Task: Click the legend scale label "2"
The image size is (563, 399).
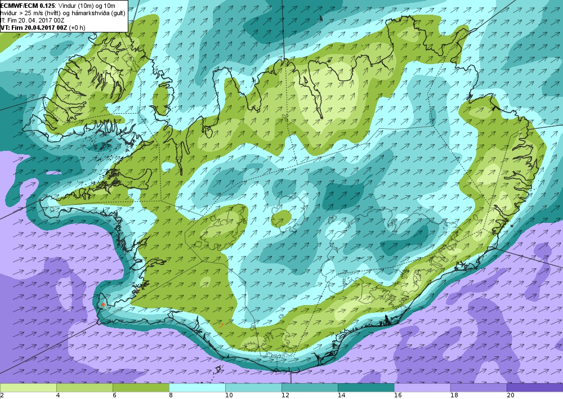Action: click(x=2, y=396)
